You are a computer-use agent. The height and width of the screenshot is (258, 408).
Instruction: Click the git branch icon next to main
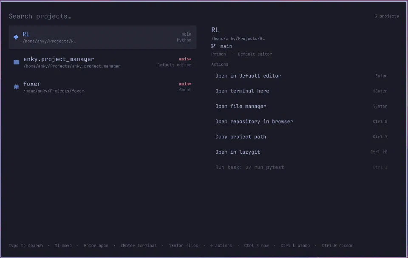point(213,46)
